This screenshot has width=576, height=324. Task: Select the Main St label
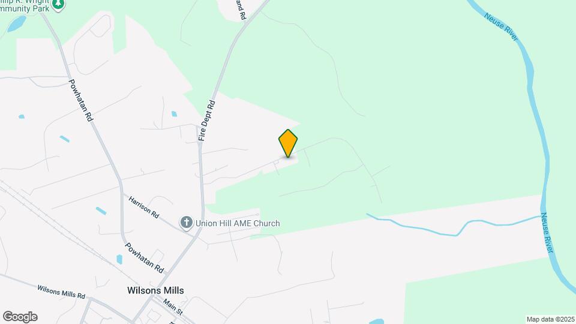coord(173,307)
